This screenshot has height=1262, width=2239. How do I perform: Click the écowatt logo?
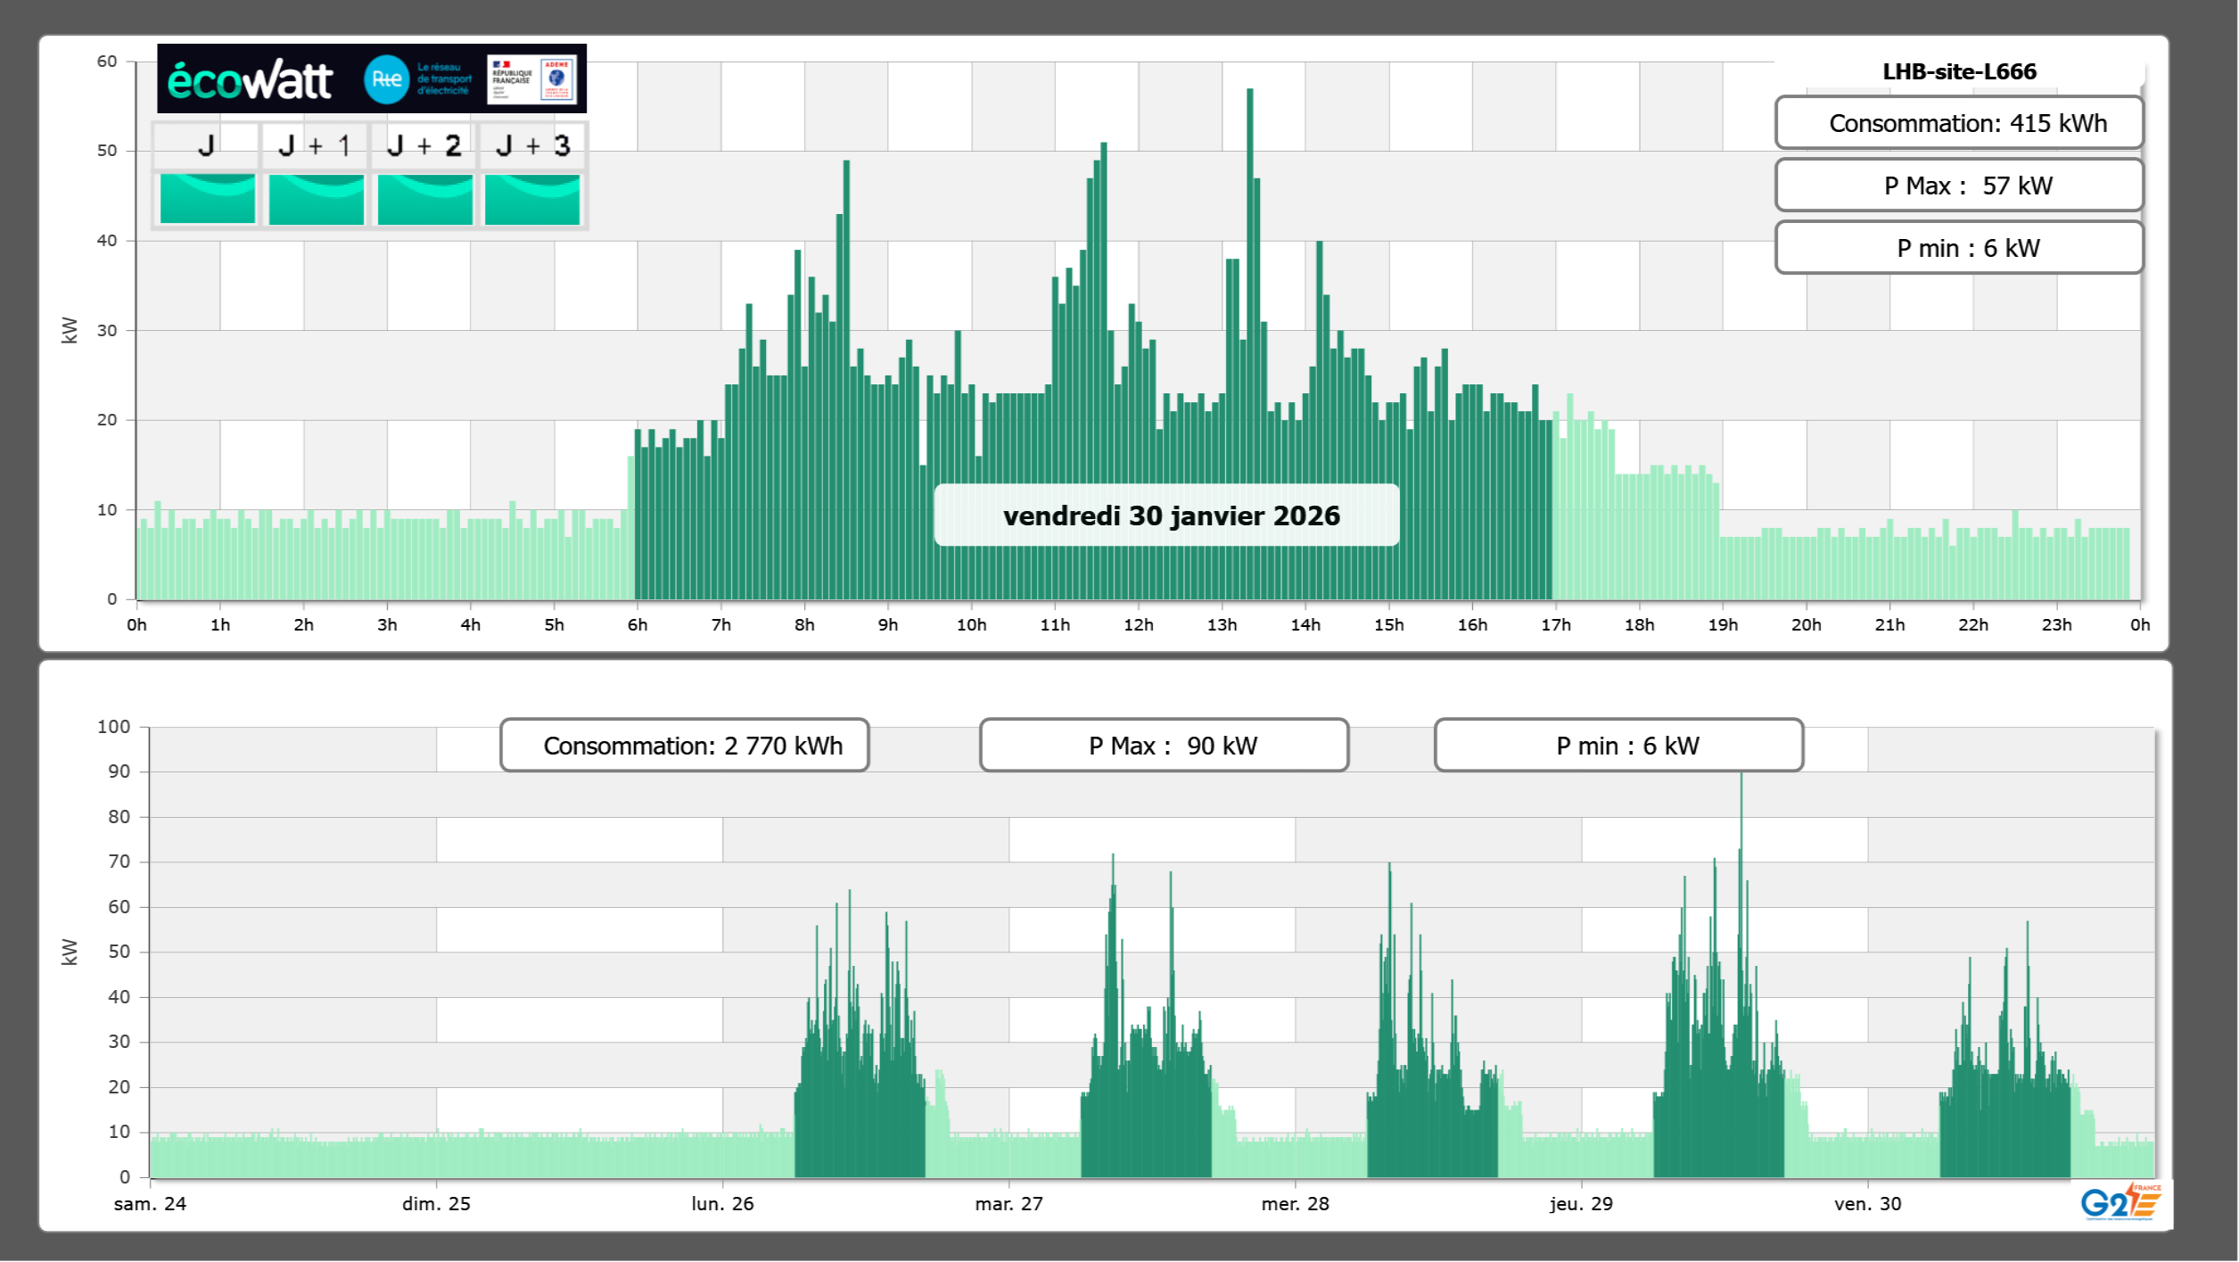click(250, 80)
